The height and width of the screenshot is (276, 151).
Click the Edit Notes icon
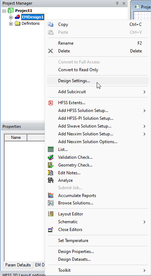(51, 173)
